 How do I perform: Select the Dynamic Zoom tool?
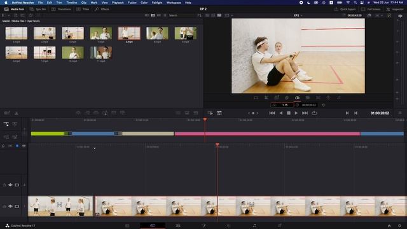tap(277, 98)
